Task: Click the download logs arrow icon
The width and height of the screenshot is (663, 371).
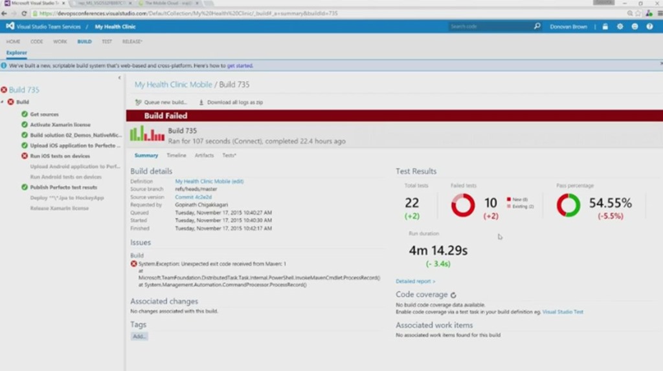Action: 201,102
